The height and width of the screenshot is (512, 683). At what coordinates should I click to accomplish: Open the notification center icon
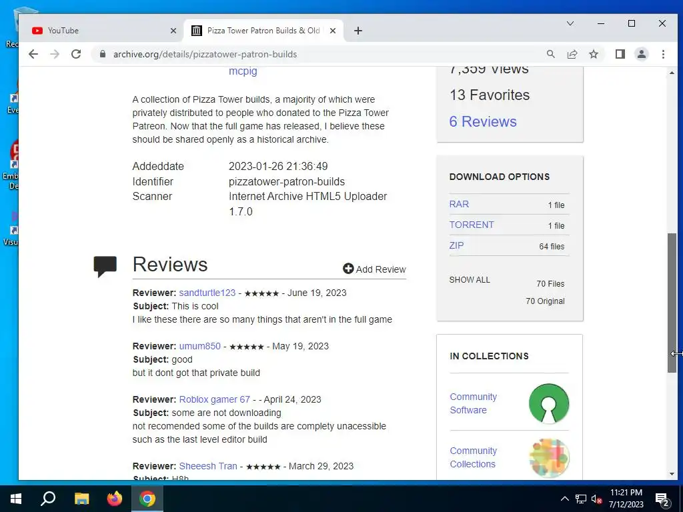click(x=662, y=499)
